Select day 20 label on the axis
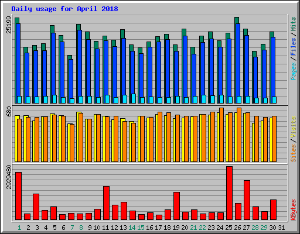 185,228
